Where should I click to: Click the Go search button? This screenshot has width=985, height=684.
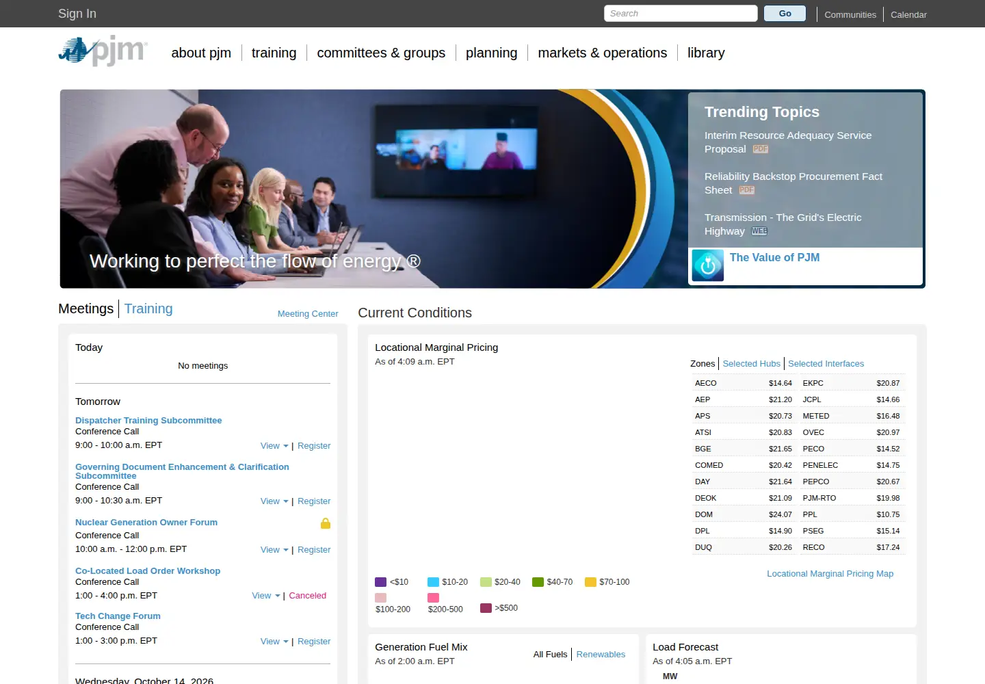[x=785, y=14]
